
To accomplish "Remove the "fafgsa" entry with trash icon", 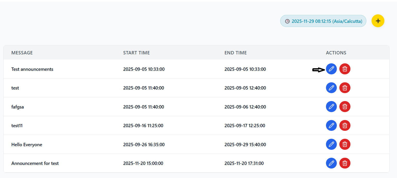I will 345,106.
